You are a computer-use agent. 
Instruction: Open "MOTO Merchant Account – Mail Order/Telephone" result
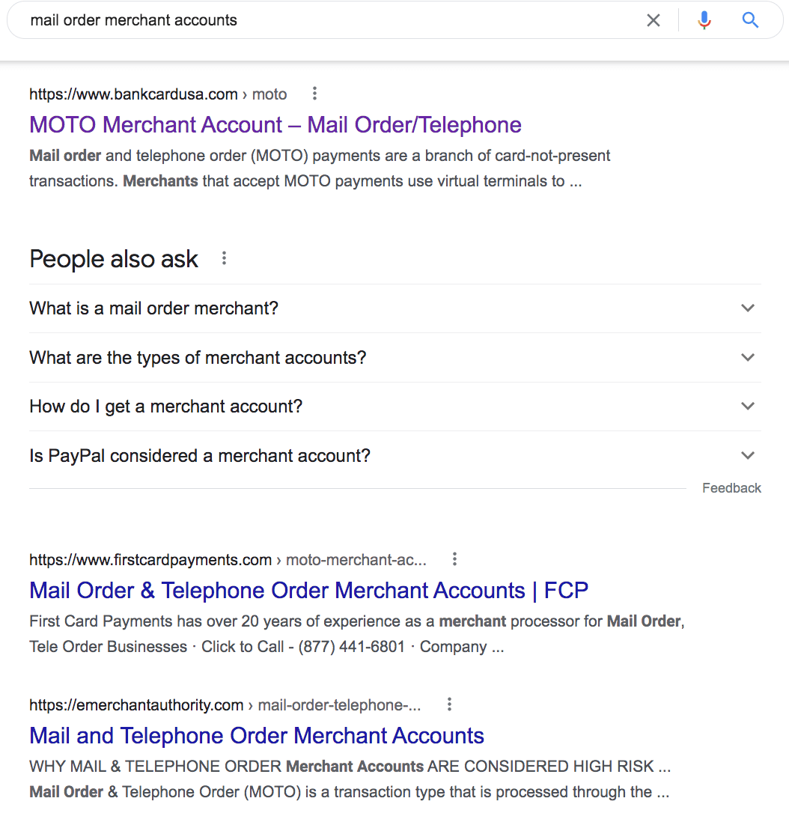pos(275,124)
